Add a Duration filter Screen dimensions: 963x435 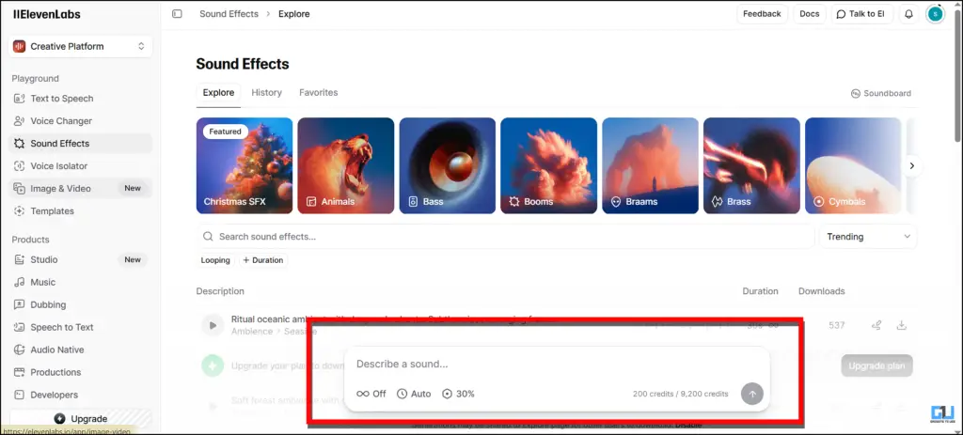(x=263, y=260)
